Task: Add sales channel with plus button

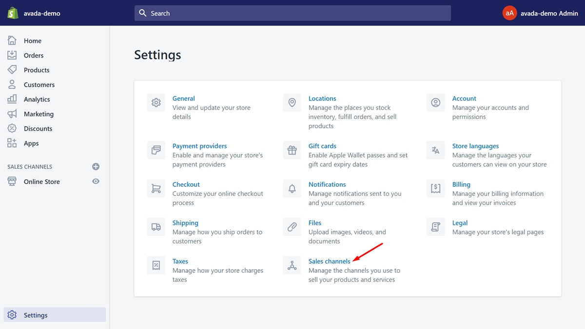Action: coord(96,167)
